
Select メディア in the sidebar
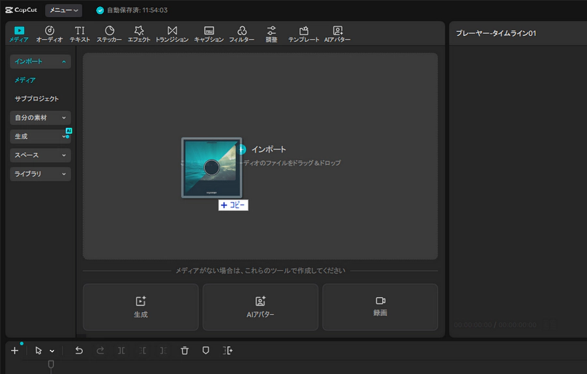[x=25, y=80]
